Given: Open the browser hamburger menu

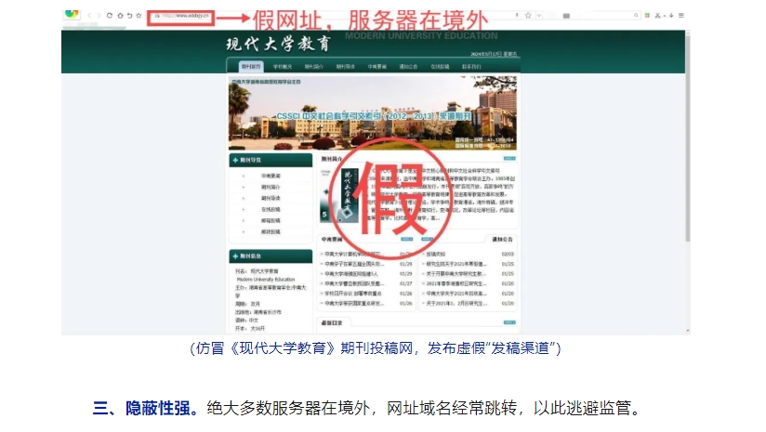Looking at the screenshot, I should tap(681, 16).
